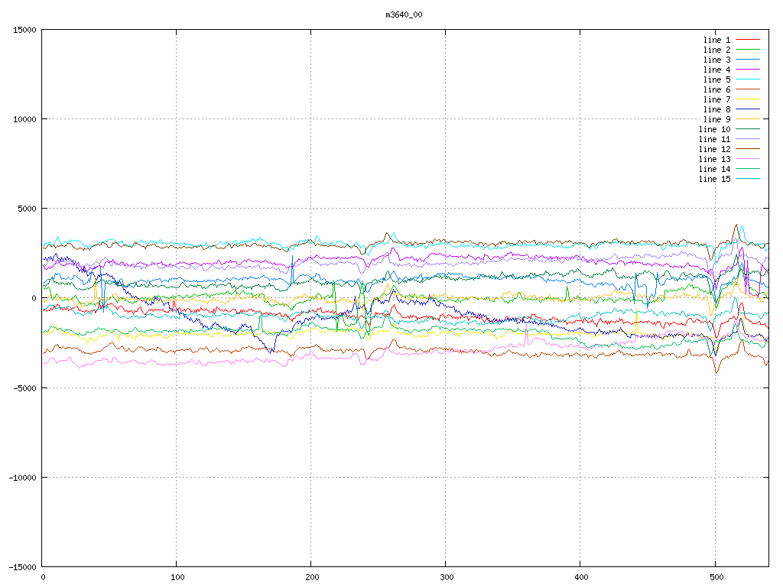Image resolution: width=783 pixels, height=587 pixels.
Task: Click the 'line 6' legend color sample
Action: click(748, 89)
